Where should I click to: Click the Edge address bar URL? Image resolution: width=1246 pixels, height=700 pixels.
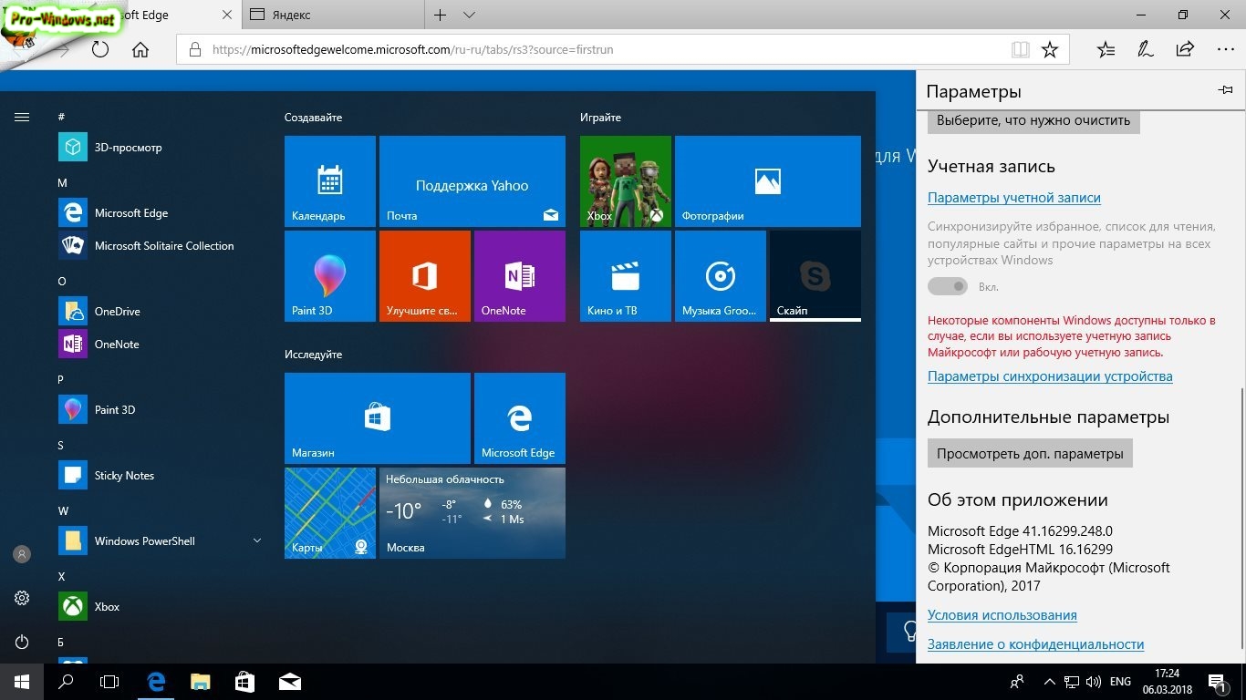412,49
